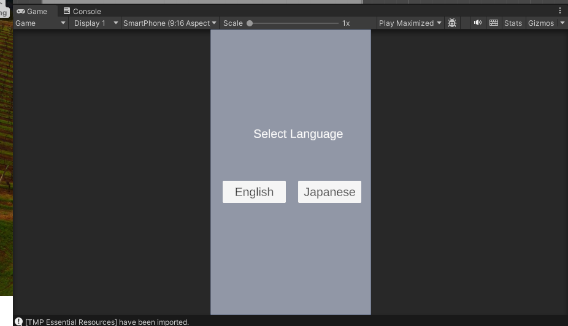Expand the Gizmos dropdown arrow
This screenshot has height=326, width=568.
coord(562,23)
